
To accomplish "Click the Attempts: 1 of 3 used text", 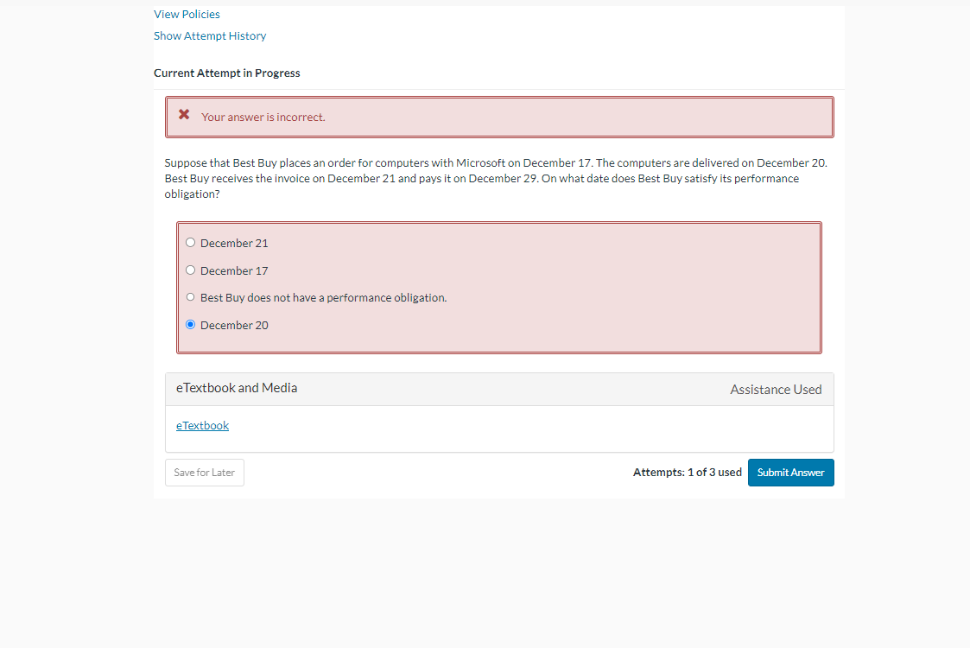I will pyautogui.click(x=687, y=473).
